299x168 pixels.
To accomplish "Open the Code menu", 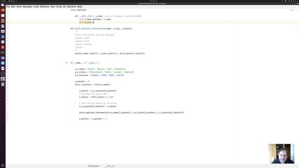I will (36, 7).
